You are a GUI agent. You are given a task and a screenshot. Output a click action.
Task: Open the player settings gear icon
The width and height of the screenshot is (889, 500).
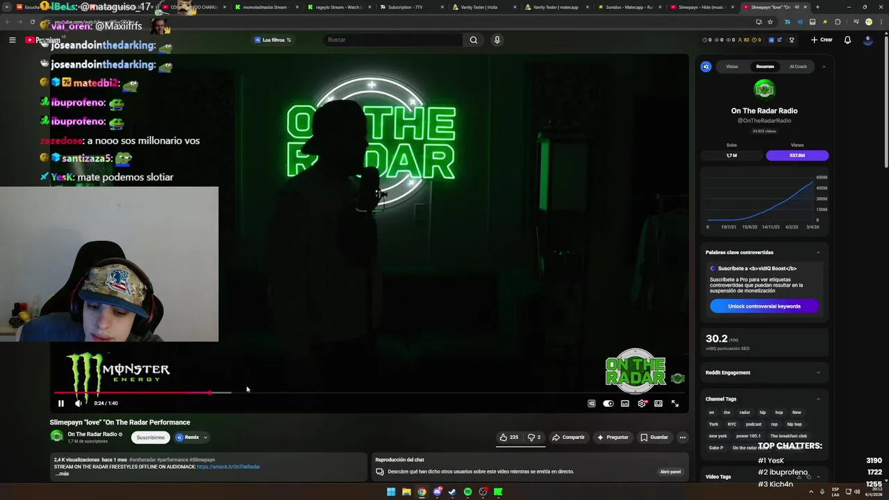(x=642, y=403)
